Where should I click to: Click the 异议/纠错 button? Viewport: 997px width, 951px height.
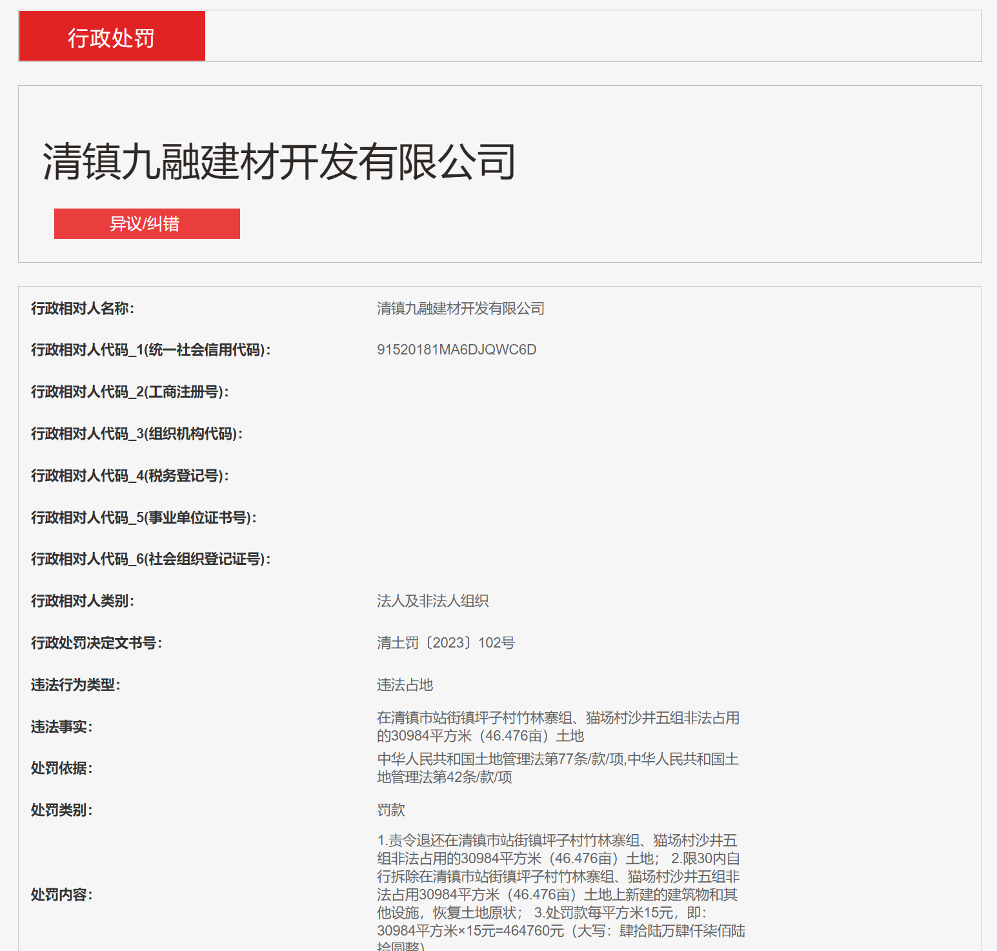[x=147, y=223]
